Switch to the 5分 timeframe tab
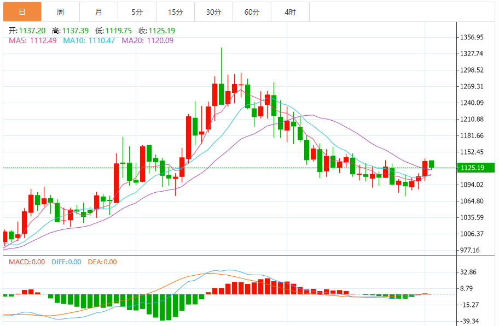 [x=137, y=11]
